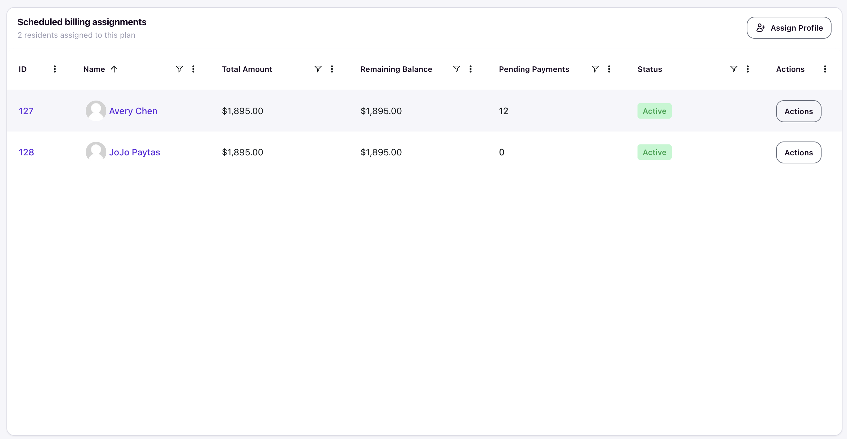Click the Assign Profile button
847x439 pixels.
pyautogui.click(x=789, y=28)
